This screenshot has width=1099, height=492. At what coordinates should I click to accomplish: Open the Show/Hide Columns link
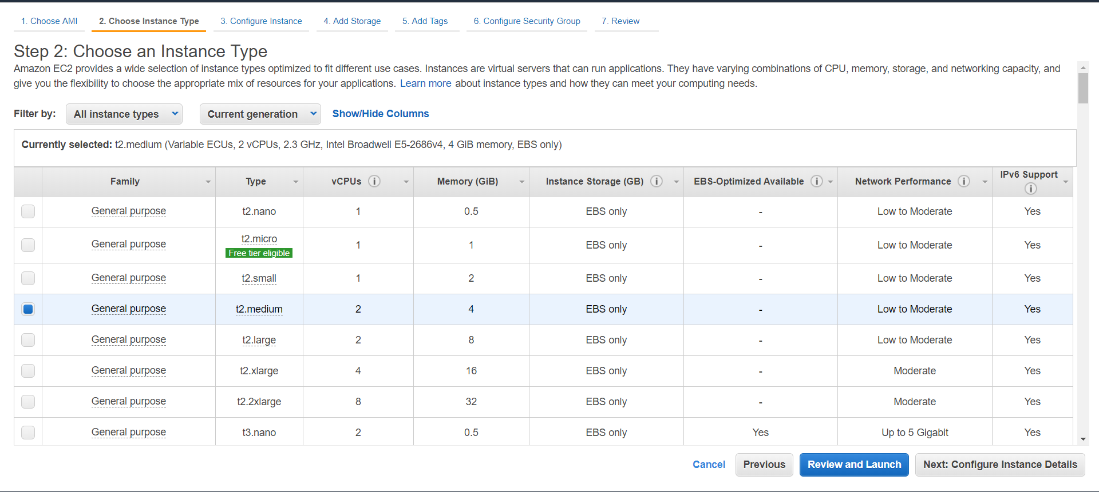(x=381, y=114)
